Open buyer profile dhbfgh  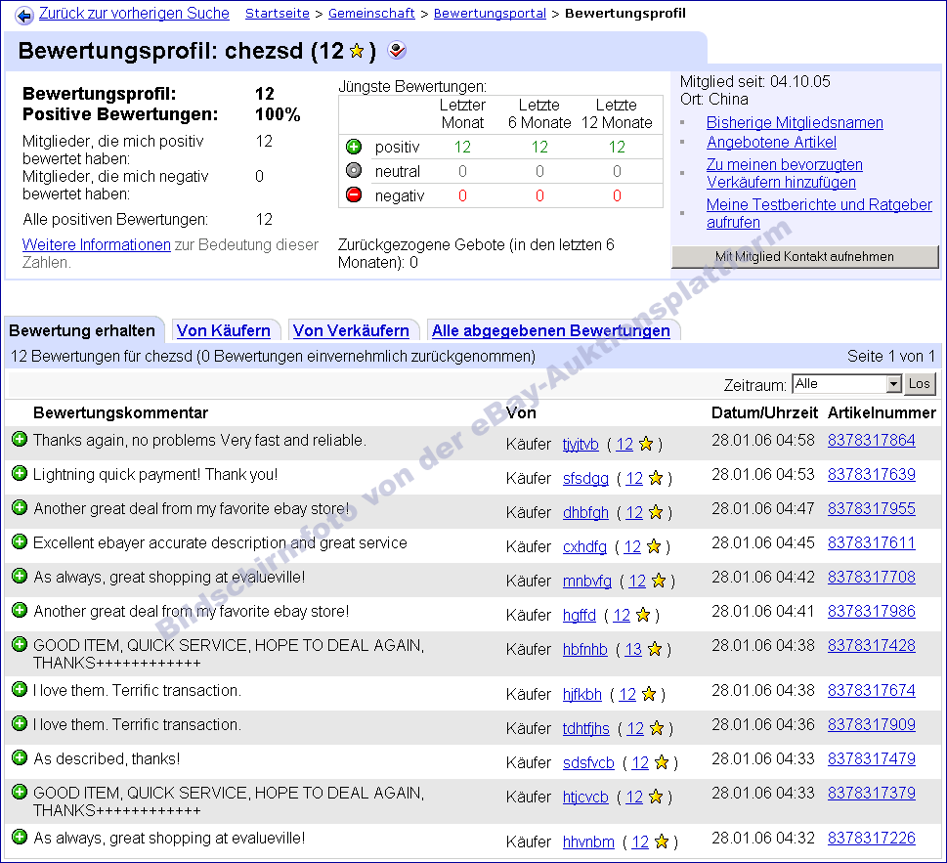[585, 513]
